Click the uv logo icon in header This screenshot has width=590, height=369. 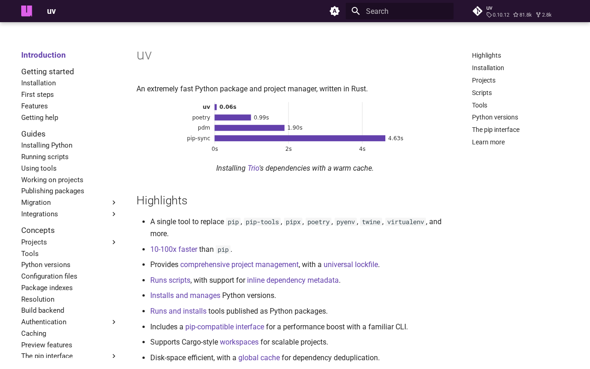(x=27, y=11)
